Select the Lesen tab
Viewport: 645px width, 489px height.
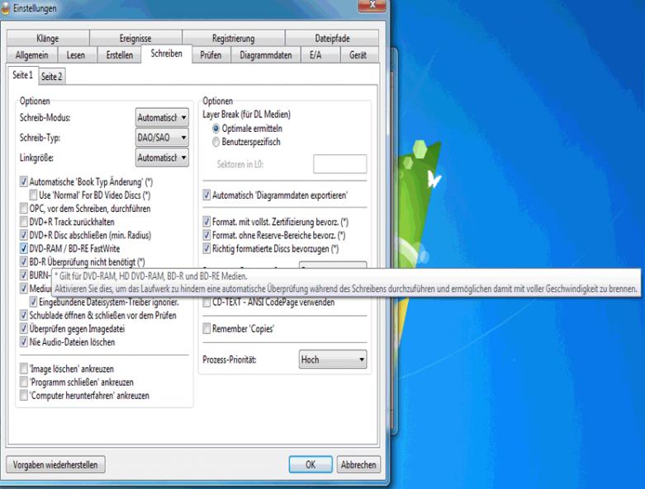click(x=76, y=55)
